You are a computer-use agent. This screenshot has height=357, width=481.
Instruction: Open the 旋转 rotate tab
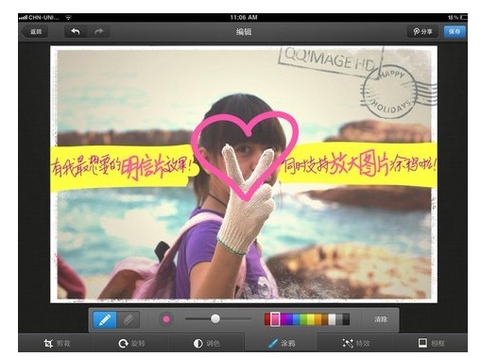pos(131,343)
